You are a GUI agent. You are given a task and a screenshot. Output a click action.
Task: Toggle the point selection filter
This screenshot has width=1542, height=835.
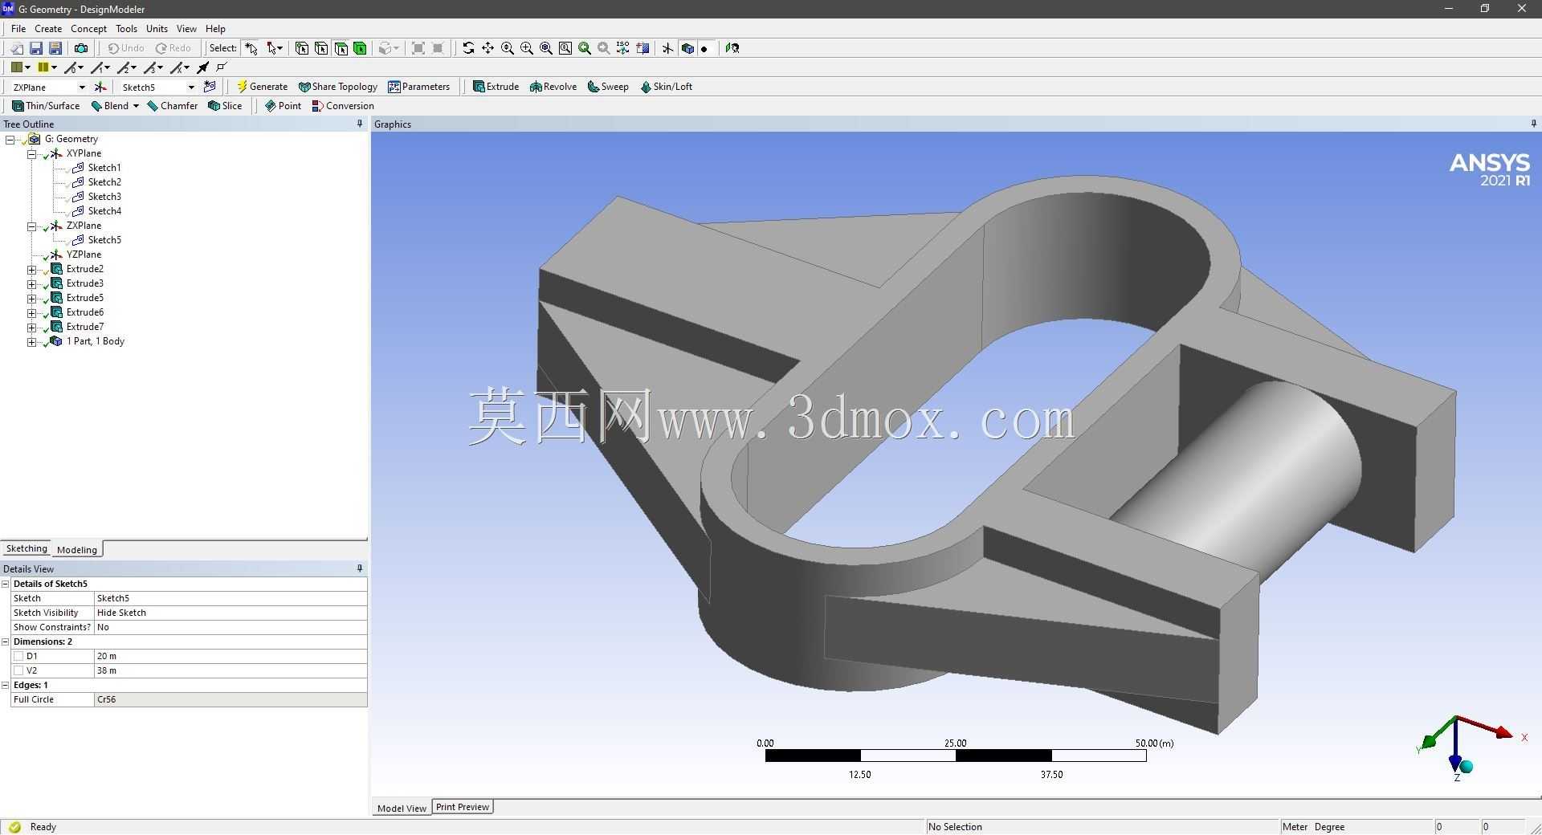point(302,48)
